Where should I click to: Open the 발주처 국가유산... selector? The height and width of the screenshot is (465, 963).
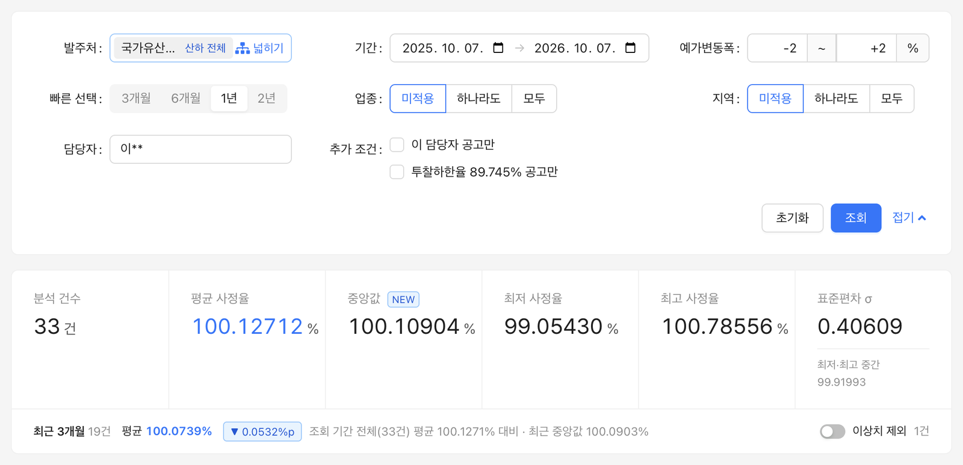pyautogui.click(x=148, y=48)
